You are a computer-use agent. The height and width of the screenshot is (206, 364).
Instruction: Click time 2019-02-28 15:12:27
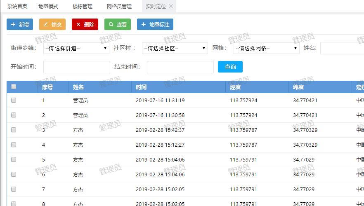tap(160, 145)
